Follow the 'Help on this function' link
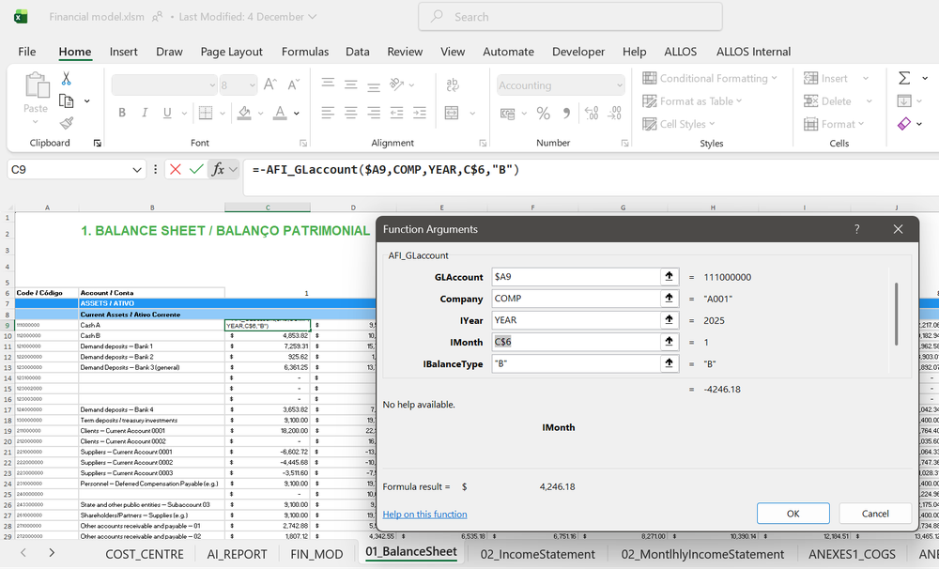 click(426, 515)
